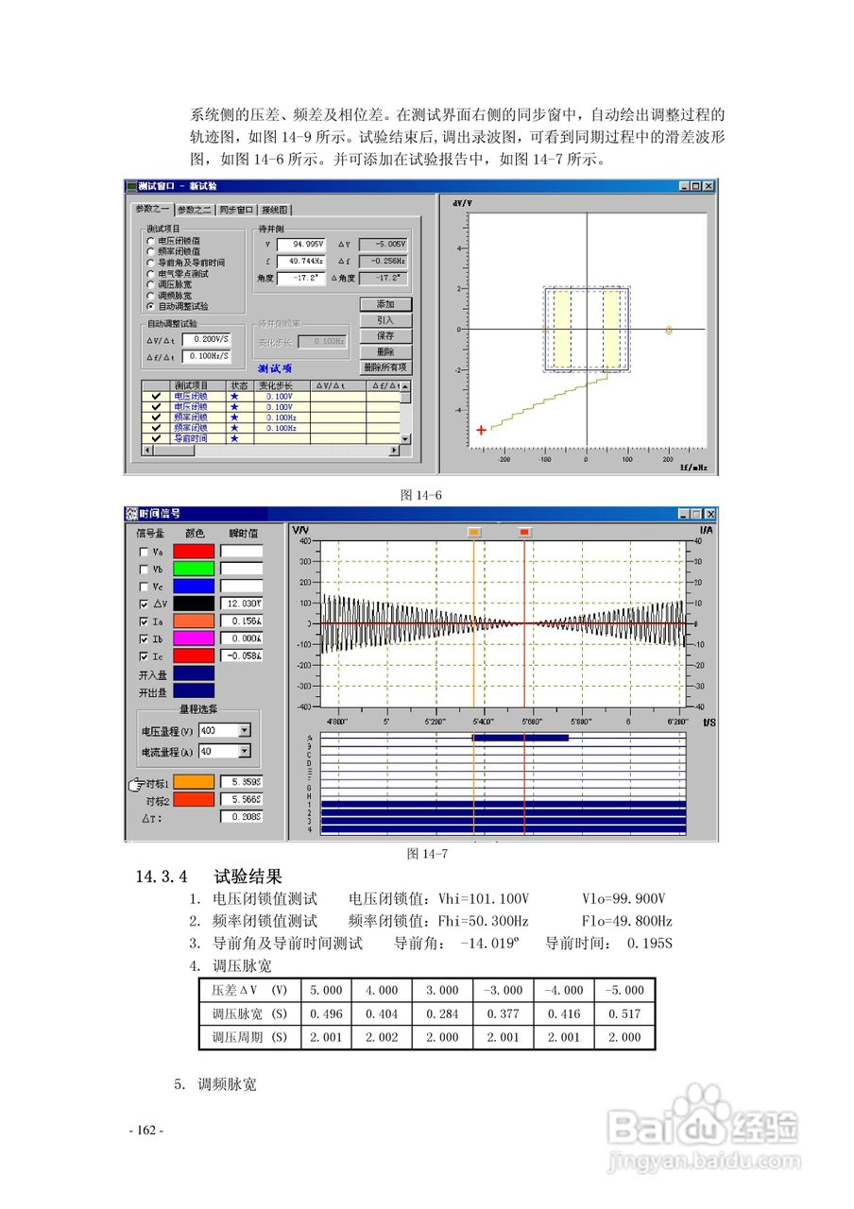Disable the Ib signal checkbox
This screenshot has width=854, height=1209.
144,639
